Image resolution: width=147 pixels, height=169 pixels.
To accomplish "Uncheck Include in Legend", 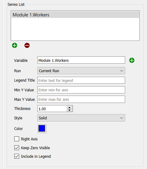I will click(17, 156).
